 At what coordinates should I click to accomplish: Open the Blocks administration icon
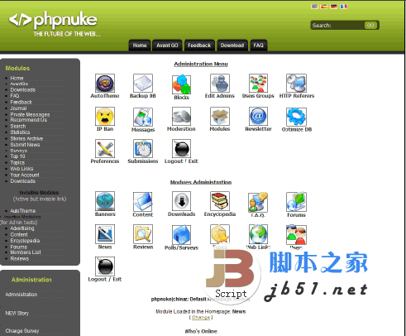pyautogui.click(x=181, y=84)
